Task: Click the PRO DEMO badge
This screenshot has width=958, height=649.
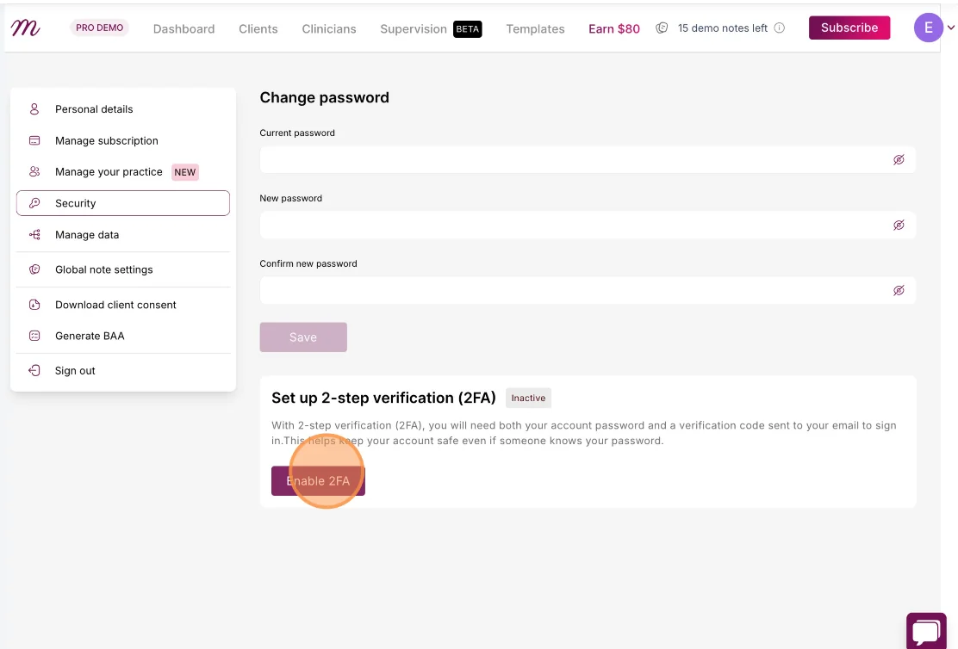Action: pos(100,28)
